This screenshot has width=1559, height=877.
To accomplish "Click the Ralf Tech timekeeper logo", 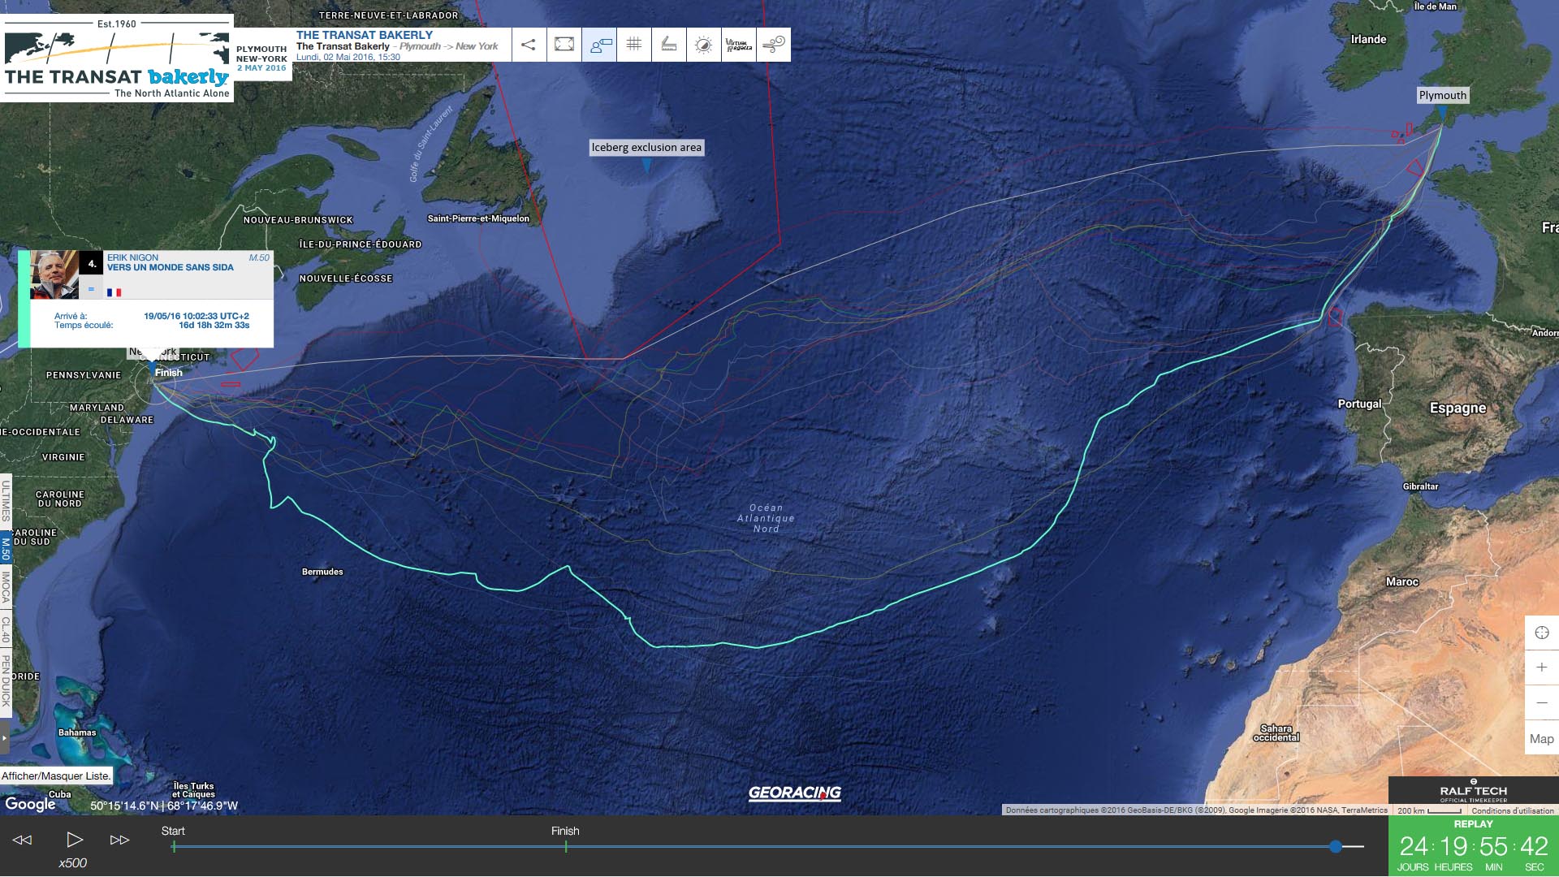I will pos(1473,791).
